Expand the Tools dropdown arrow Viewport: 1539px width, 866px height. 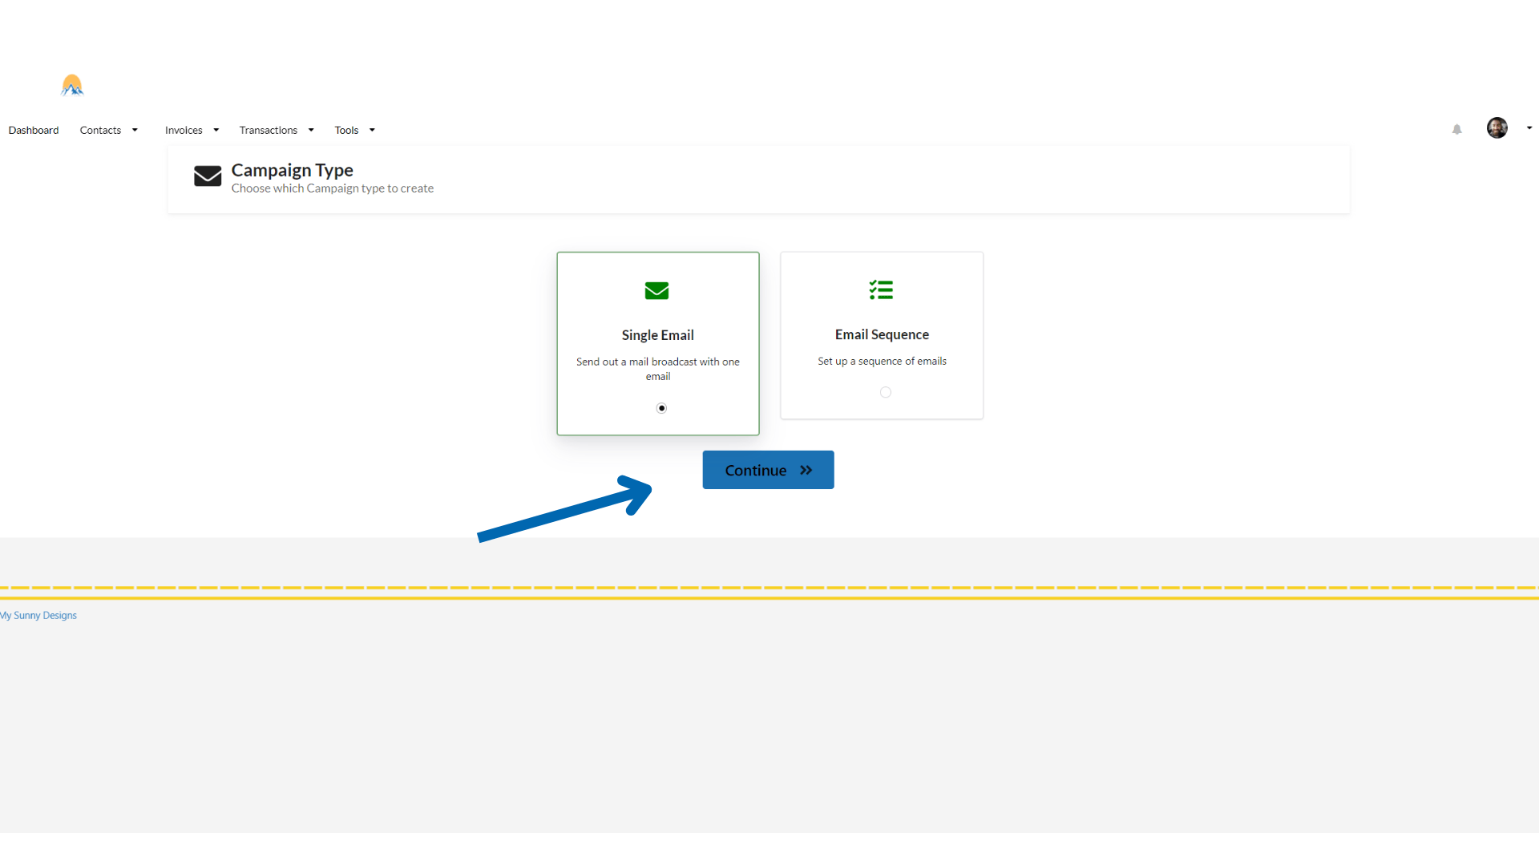tap(372, 130)
